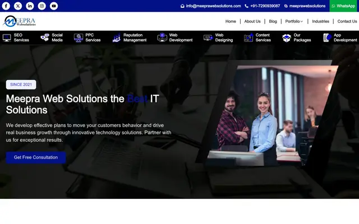Click the Our Packages box icon
This screenshot has width=359, height=224.
point(287,38)
